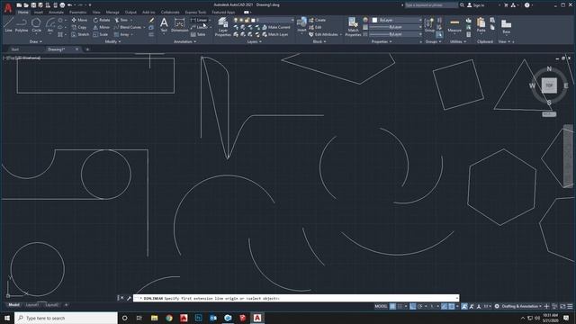Click the Base view icon
The height and width of the screenshot is (324, 576).
point(506,26)
